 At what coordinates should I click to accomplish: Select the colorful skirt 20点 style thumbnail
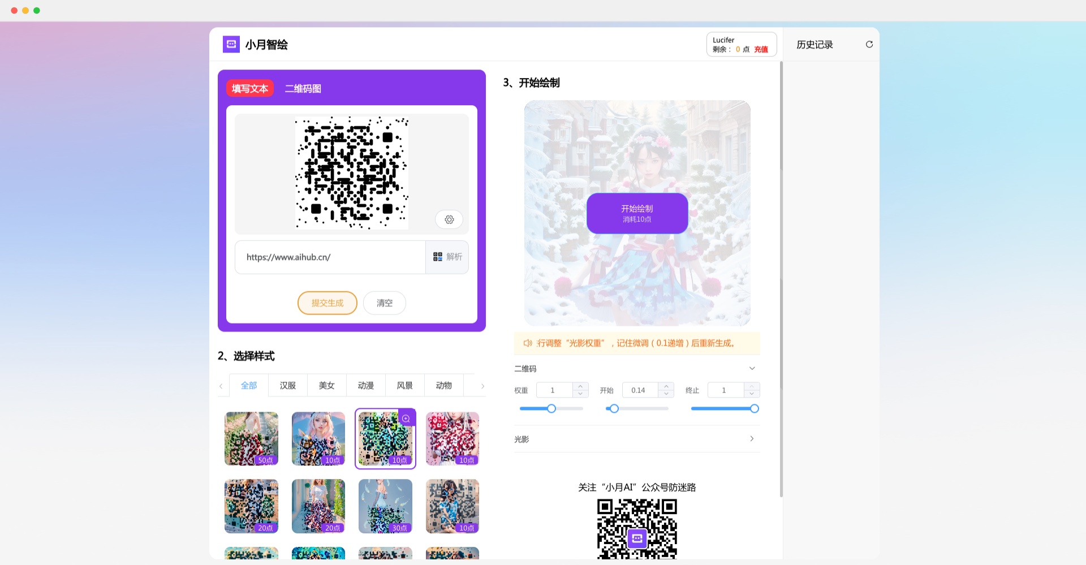(318, 506)
